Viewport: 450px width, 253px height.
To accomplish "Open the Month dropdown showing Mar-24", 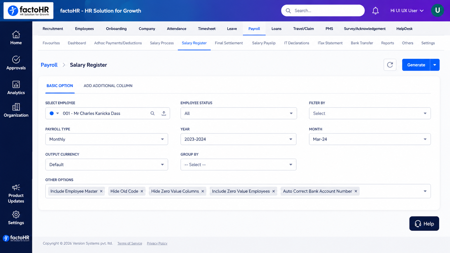I will (370, 139).
